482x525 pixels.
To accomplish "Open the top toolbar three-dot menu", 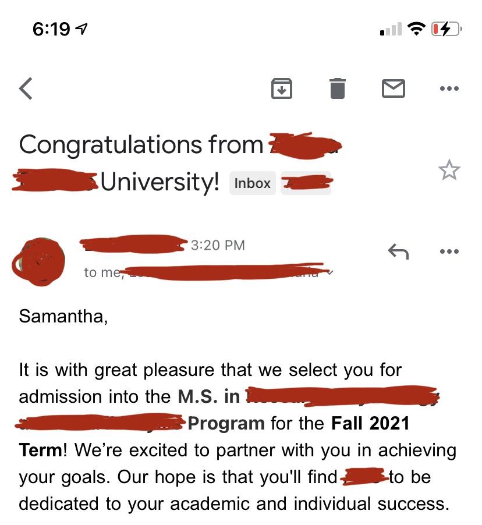I will tap(449, 88).
